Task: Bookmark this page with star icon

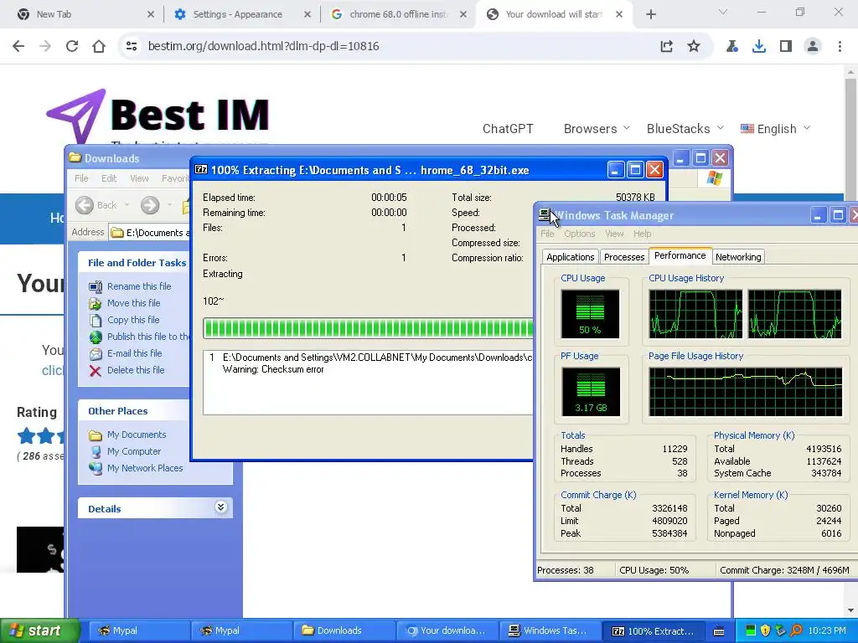Action: tap(694, 47)
